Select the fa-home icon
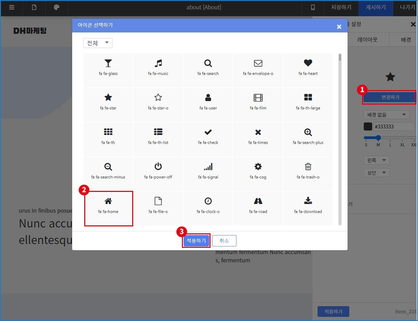 108,206
